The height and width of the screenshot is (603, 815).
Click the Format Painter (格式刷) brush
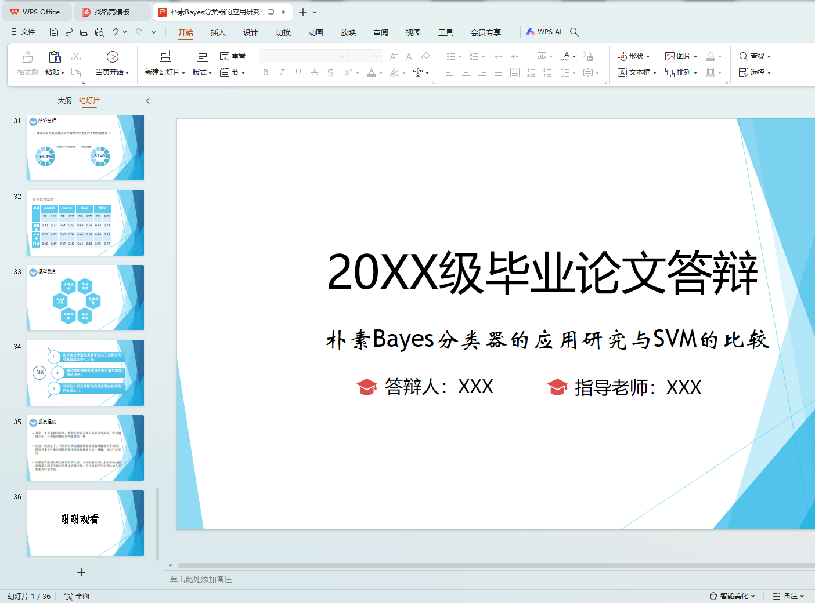pyautogui.click(x=27, y=57)
